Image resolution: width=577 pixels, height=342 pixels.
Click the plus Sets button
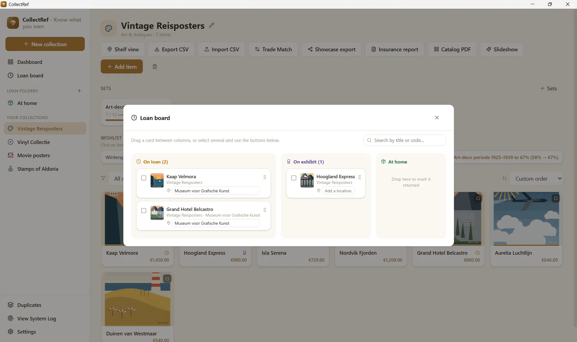click(x=549, y=88)
